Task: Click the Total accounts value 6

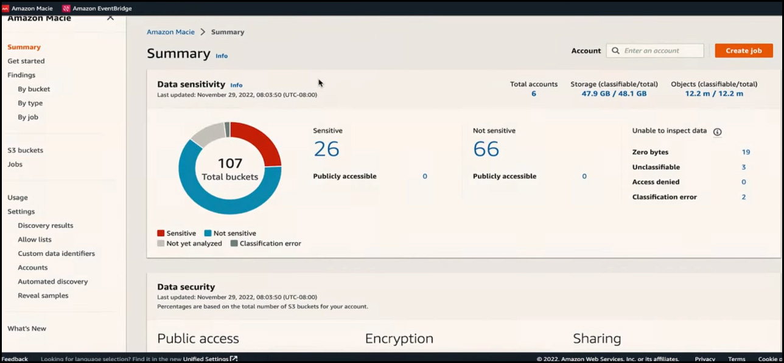Action: [534, 94]
